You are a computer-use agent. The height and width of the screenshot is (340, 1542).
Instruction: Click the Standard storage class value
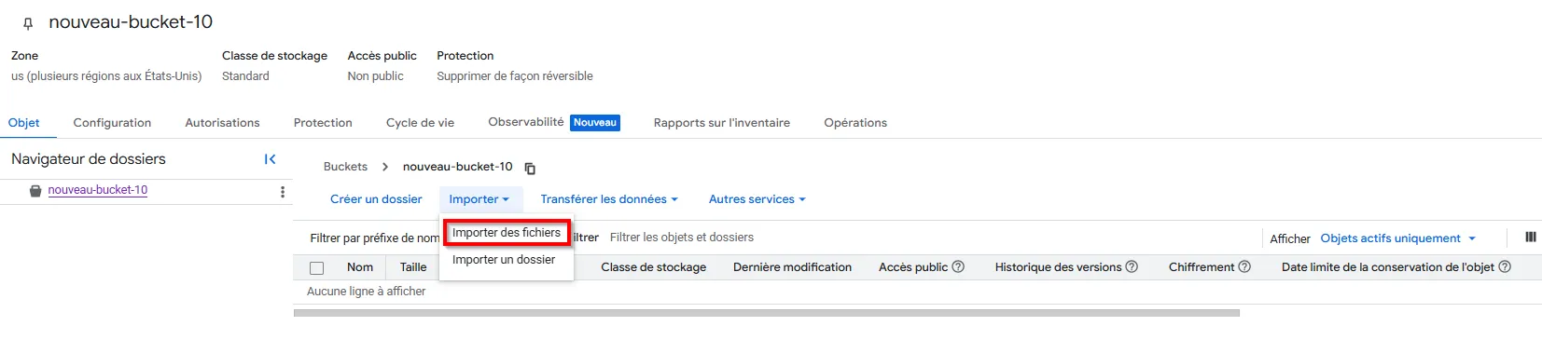[245, 76]
